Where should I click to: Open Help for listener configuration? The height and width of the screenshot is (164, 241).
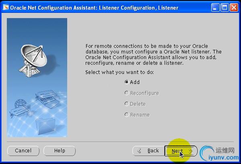click(x=60, y=151)
